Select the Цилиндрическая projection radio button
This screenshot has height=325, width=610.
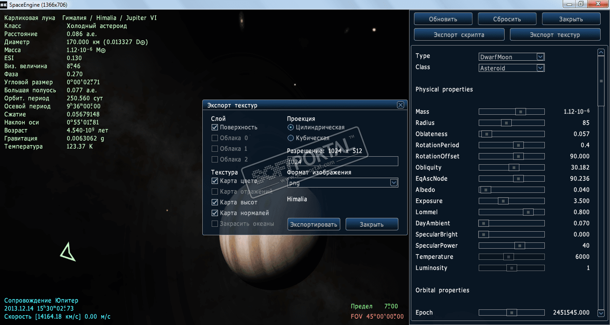[291, 127]
